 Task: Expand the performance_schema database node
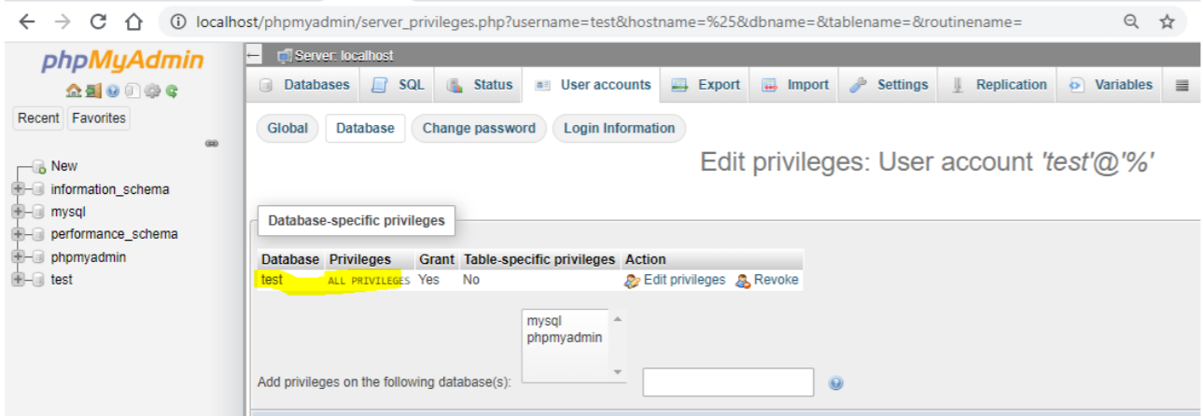pyautogui.click(x=18, y=234)
